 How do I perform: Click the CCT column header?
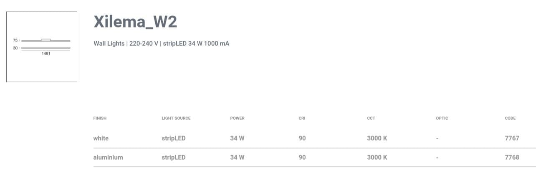371,118
